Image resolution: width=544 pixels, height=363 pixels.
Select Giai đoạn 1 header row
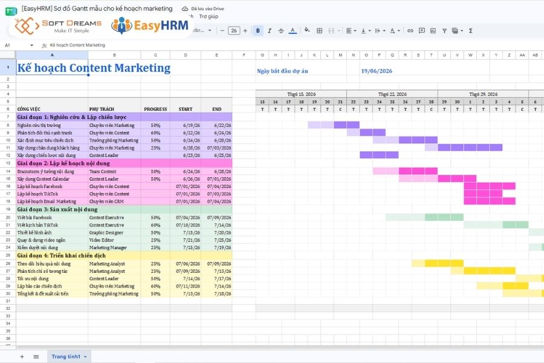tap(124, 117)
